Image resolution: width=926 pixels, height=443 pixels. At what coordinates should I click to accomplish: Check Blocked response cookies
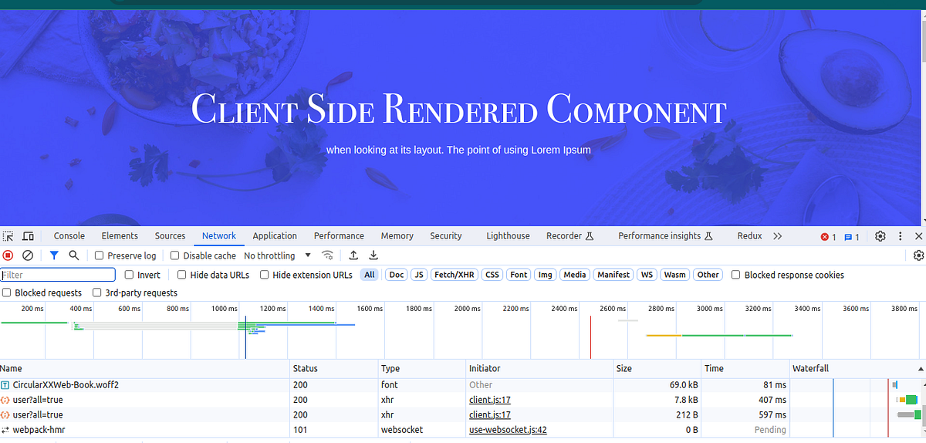(x=736, y=275)
